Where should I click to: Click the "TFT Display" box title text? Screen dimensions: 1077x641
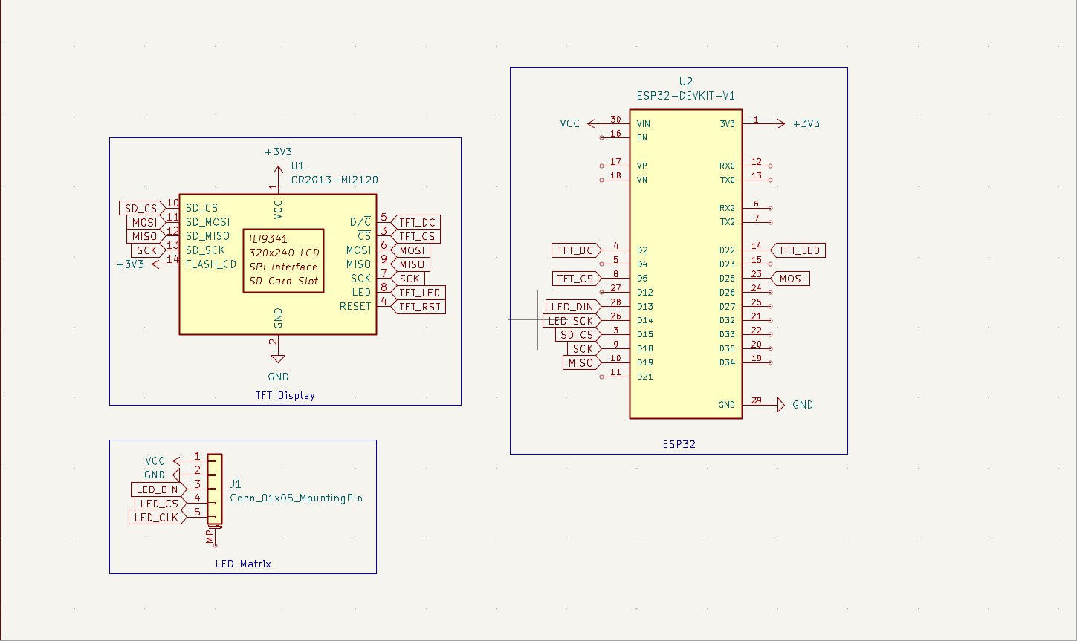pos(285,396)
